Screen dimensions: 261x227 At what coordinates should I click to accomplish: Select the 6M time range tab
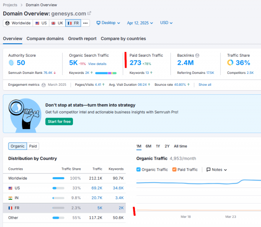[148, 146]
